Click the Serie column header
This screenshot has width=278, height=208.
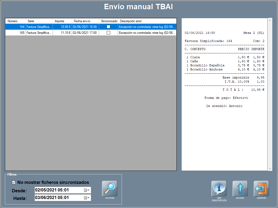(39, 21)
